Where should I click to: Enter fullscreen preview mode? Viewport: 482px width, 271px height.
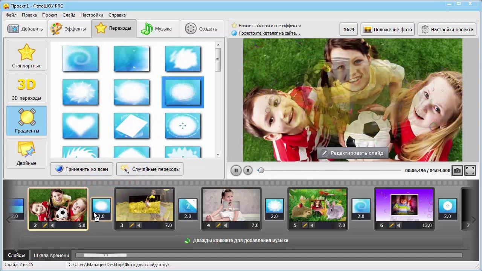click(x=470, y=171)
